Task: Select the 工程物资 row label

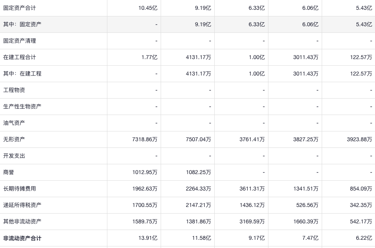Action: [14, 90]
